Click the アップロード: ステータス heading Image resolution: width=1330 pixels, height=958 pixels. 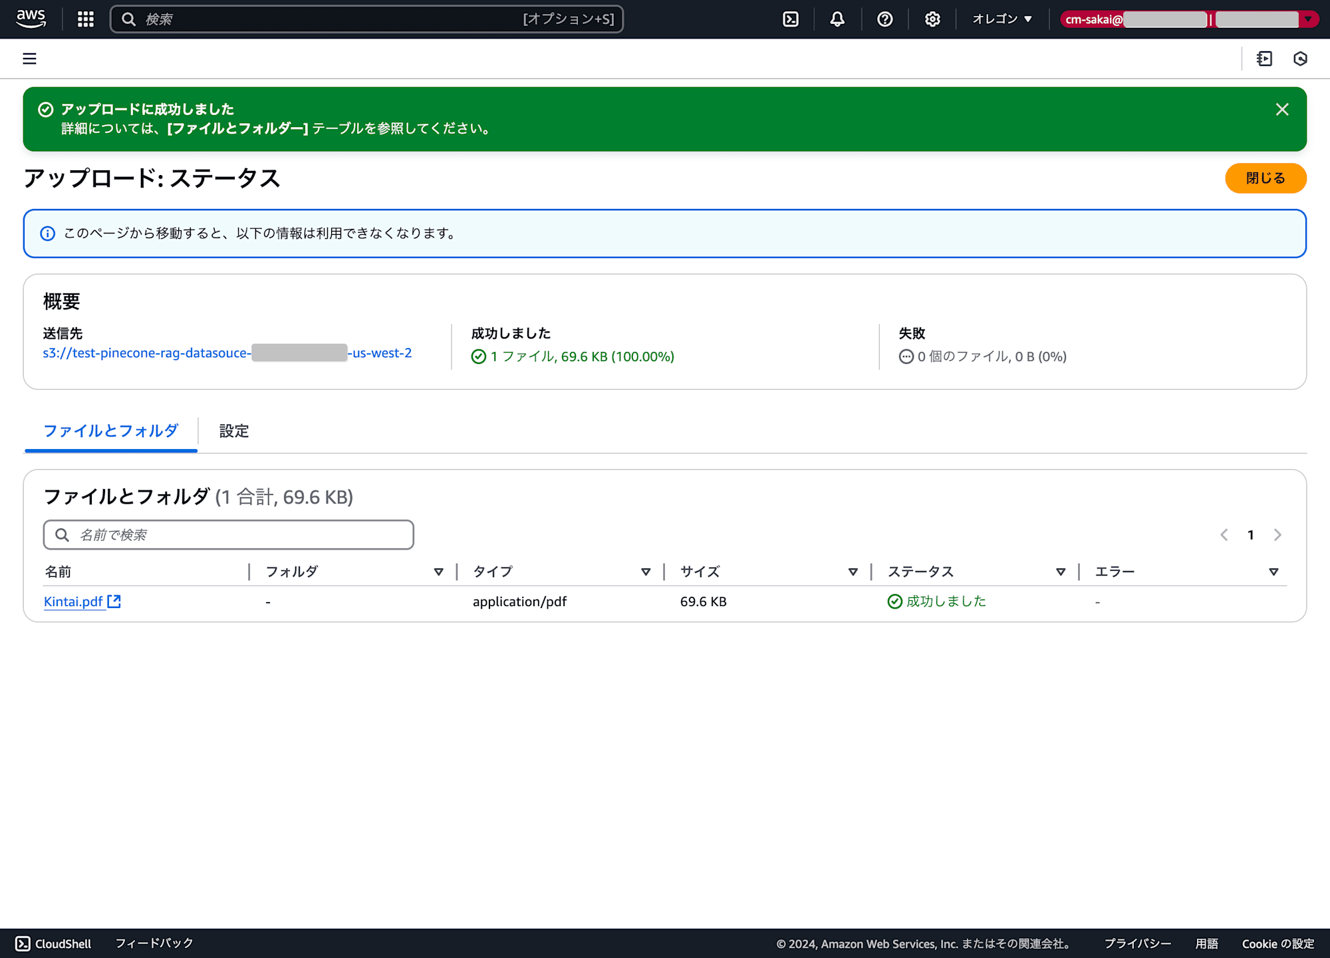pyautogui.click(x=152, y=178)
